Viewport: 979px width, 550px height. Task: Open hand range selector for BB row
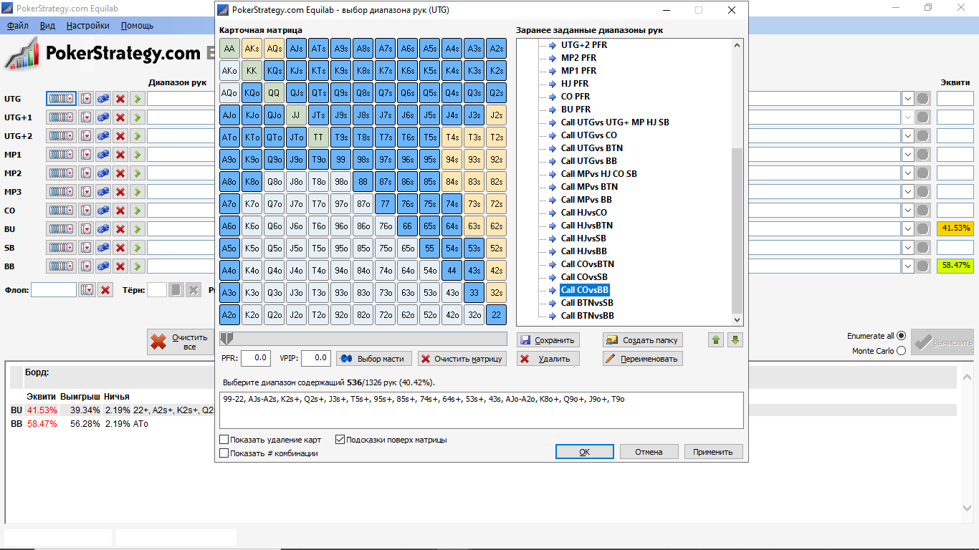coord(61,266)
